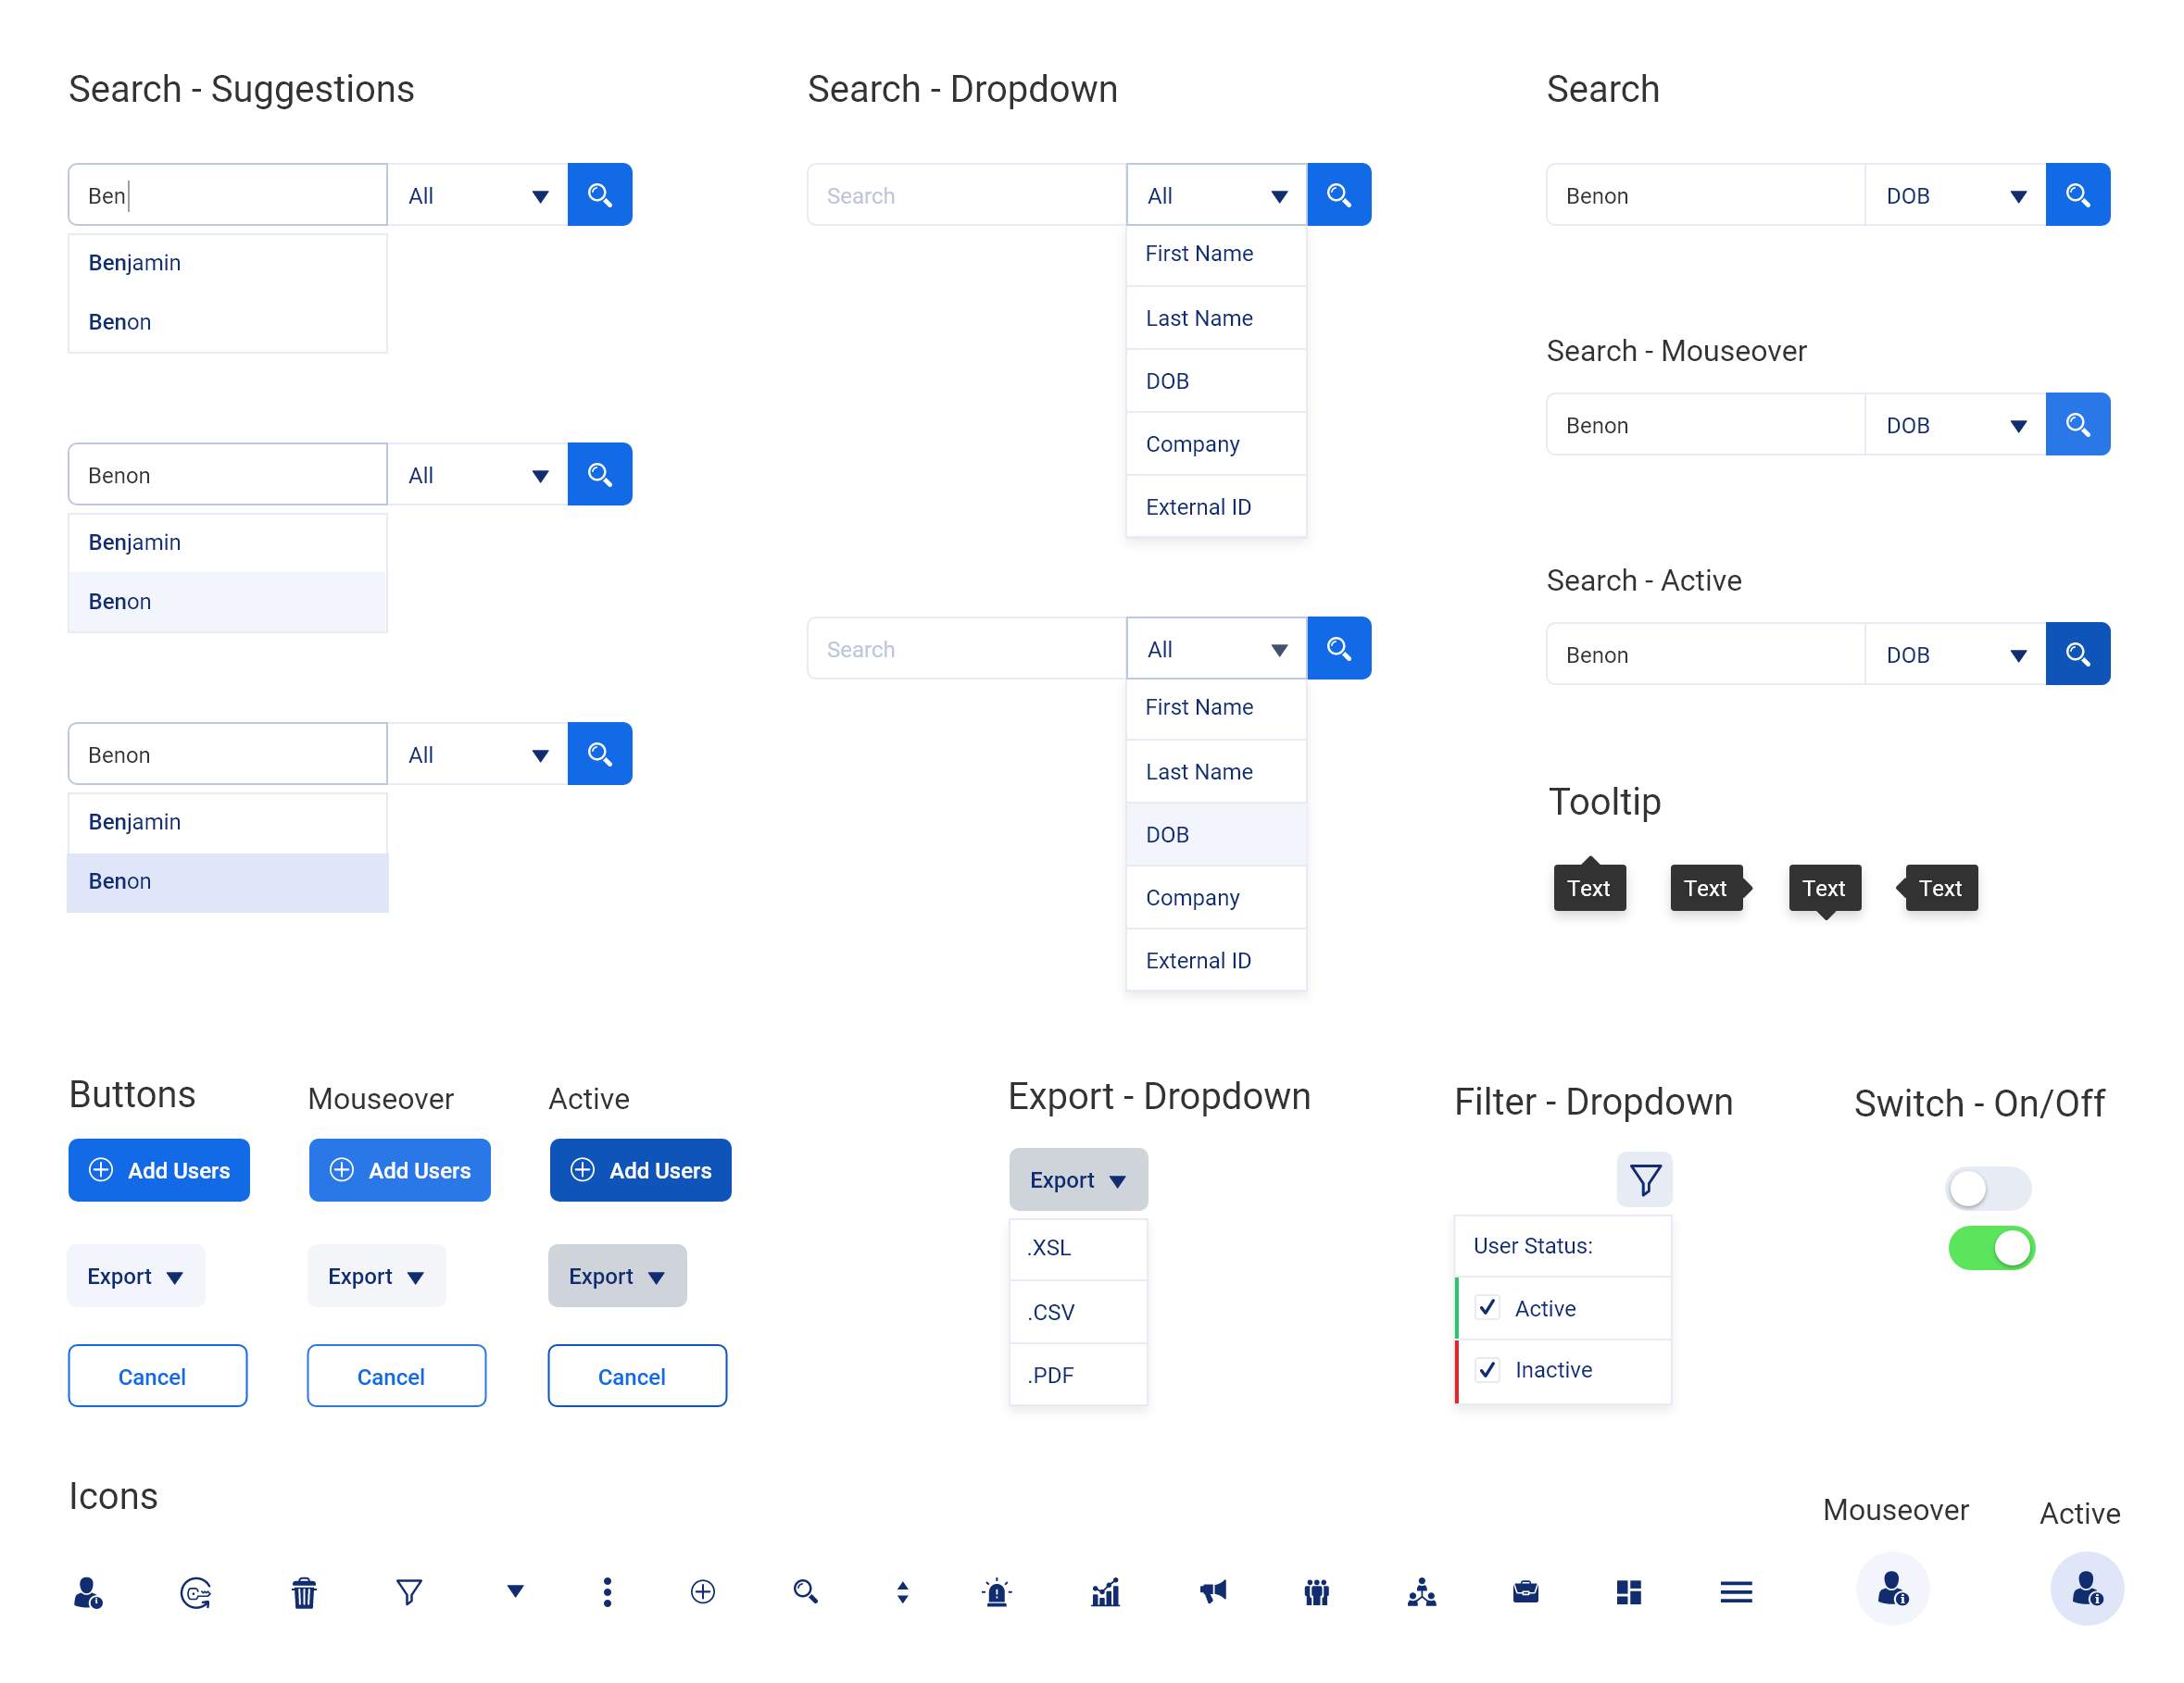The image size is (2184, 1683).
Task: Click the organization hierarchy icon
Action: tap(1421, 1591)
